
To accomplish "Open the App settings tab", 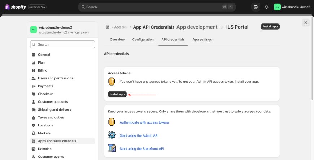I will click(202, 39).
